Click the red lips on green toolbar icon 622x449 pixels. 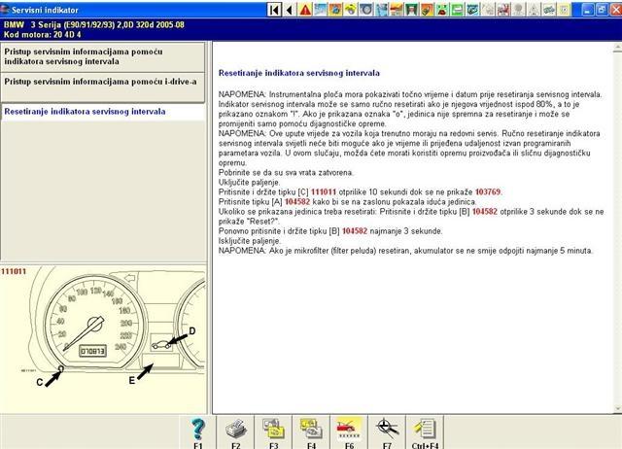coord(441,10)
